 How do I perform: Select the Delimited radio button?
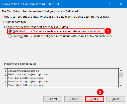tap(10, 31)
